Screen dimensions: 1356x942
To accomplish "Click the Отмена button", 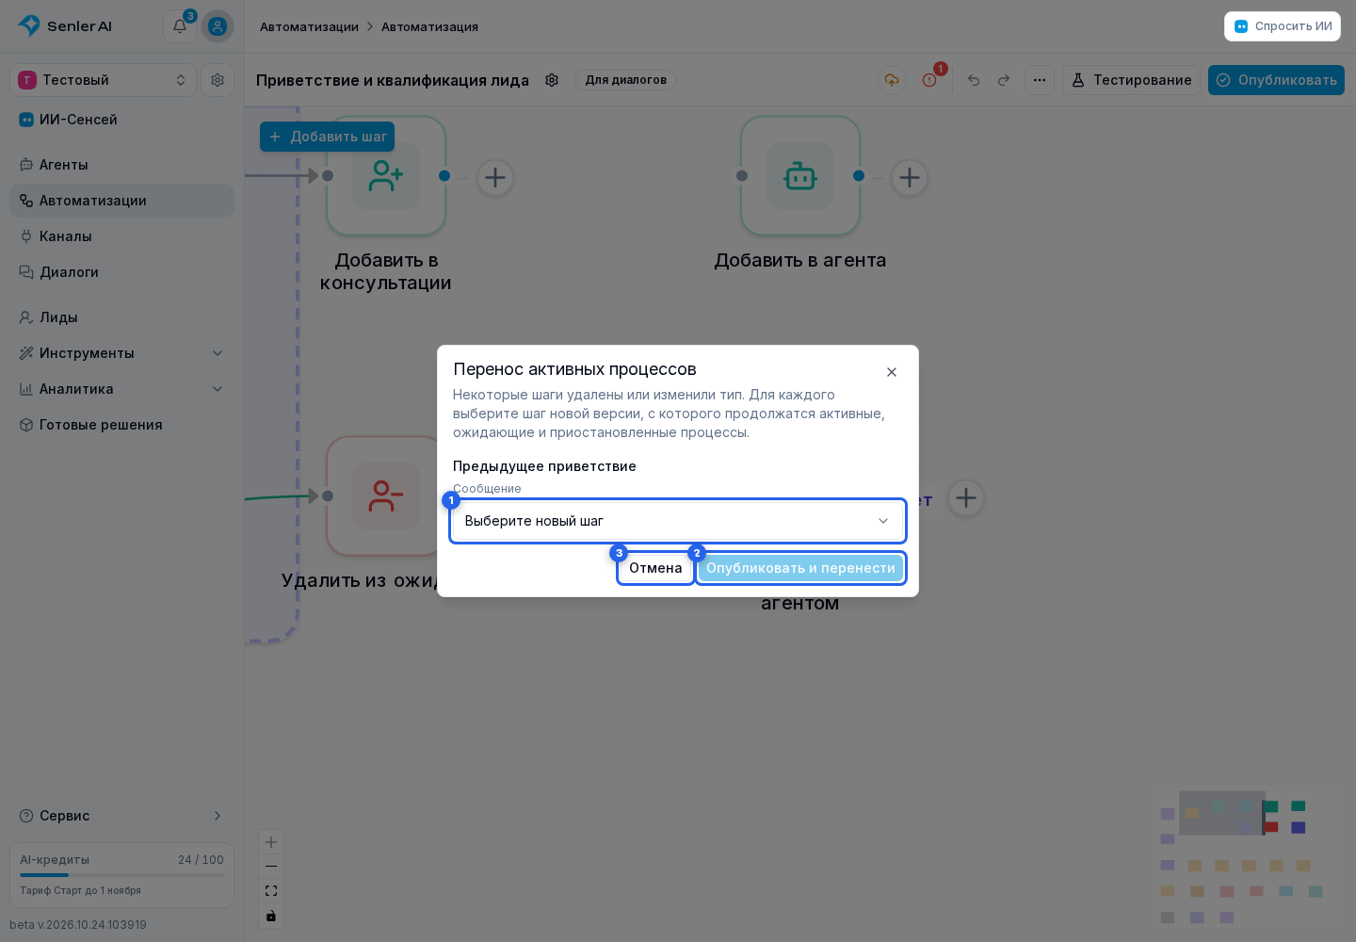I will (x=655, y=568).
